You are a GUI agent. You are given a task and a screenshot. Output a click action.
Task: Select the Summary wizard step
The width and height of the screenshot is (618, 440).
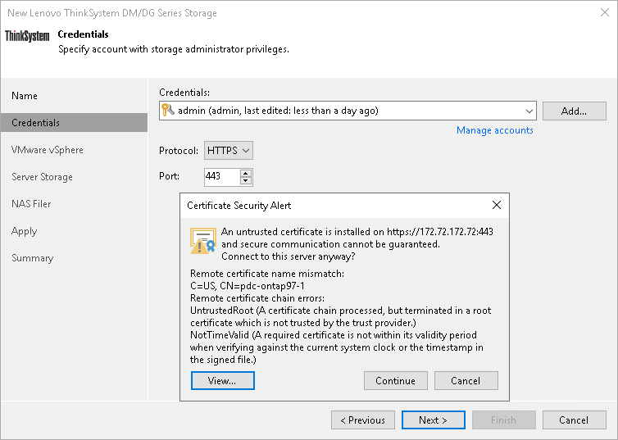[x=32, y=258]
